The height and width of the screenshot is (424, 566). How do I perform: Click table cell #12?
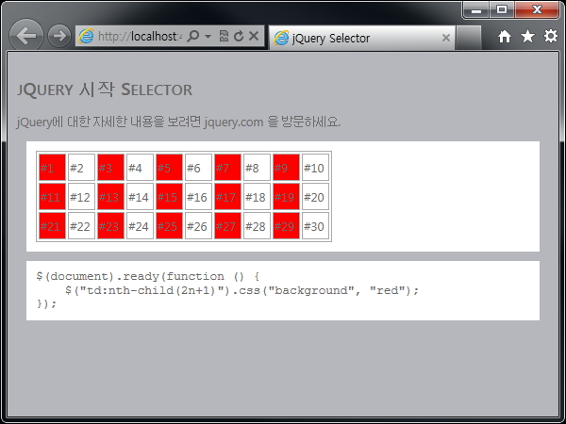pyautogui.click(x=81, y=197)
